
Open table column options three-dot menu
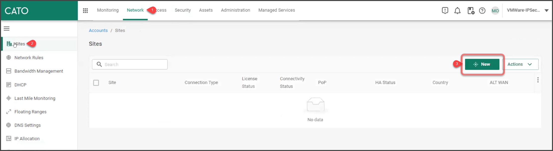point(538,80)
